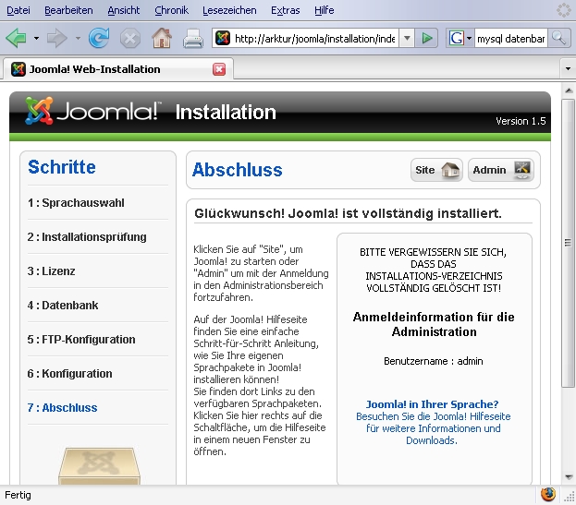576x505 pixels.
Task: Click the blue Reload page icon
Action: coord(99,39)
